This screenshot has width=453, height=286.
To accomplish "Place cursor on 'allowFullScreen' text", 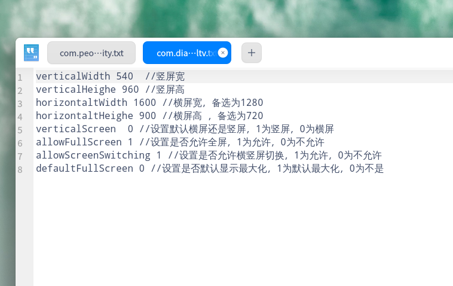I will (78, 142).
